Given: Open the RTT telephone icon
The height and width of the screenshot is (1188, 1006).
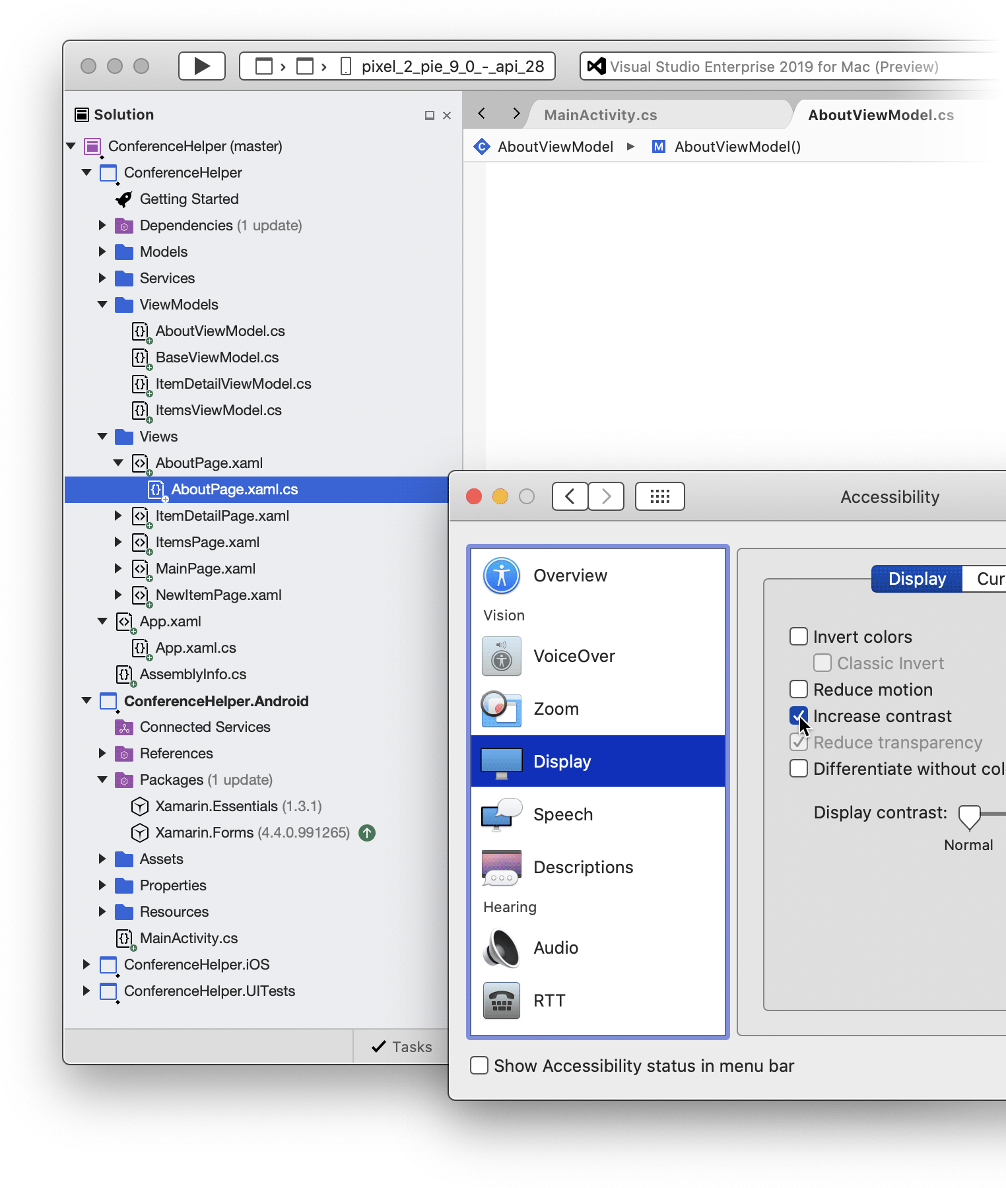Looking at the screenshot, I should (502, 1001).
